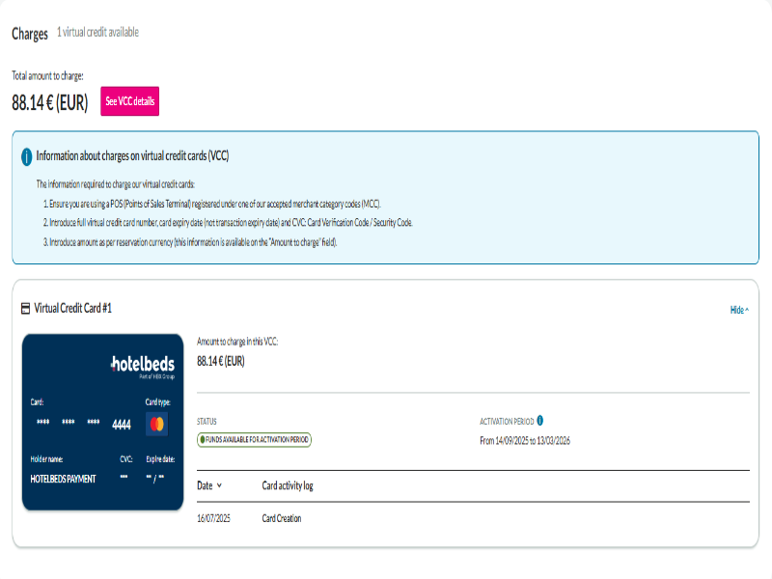Screen dimensions: 772x579
Task: Click the activation period date range text
Action: tap(525, 441)
